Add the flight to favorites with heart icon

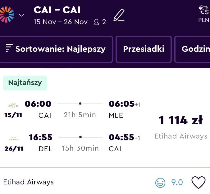pos(198,182)
